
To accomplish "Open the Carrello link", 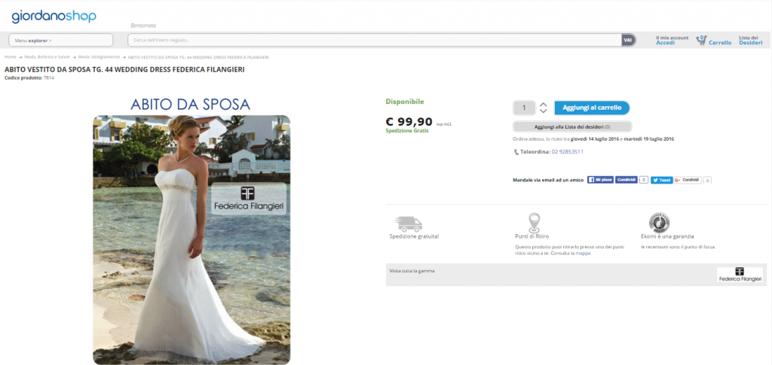I will pos(720,43).
